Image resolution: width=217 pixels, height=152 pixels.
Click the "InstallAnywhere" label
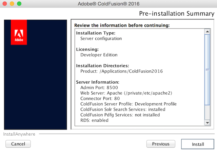(19, 134)
